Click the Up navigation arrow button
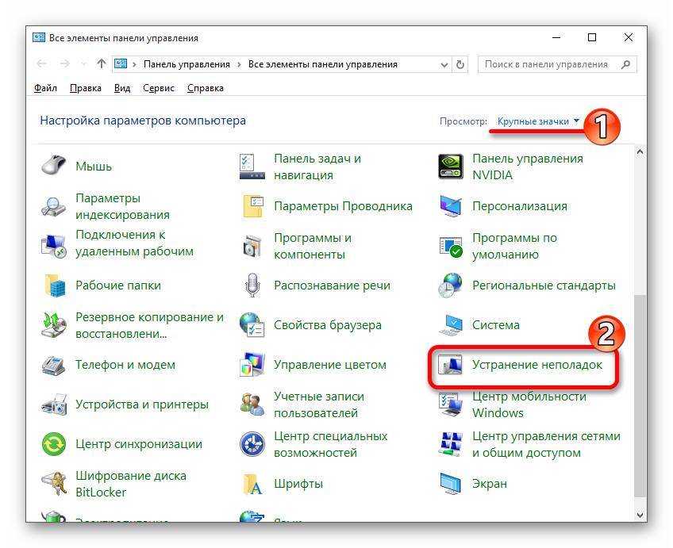673x548 pixels. (101, 64)
